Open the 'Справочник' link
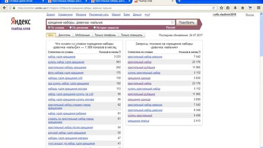Image resolution: width=263 pixels, height=148 pixels. [65, 15]
